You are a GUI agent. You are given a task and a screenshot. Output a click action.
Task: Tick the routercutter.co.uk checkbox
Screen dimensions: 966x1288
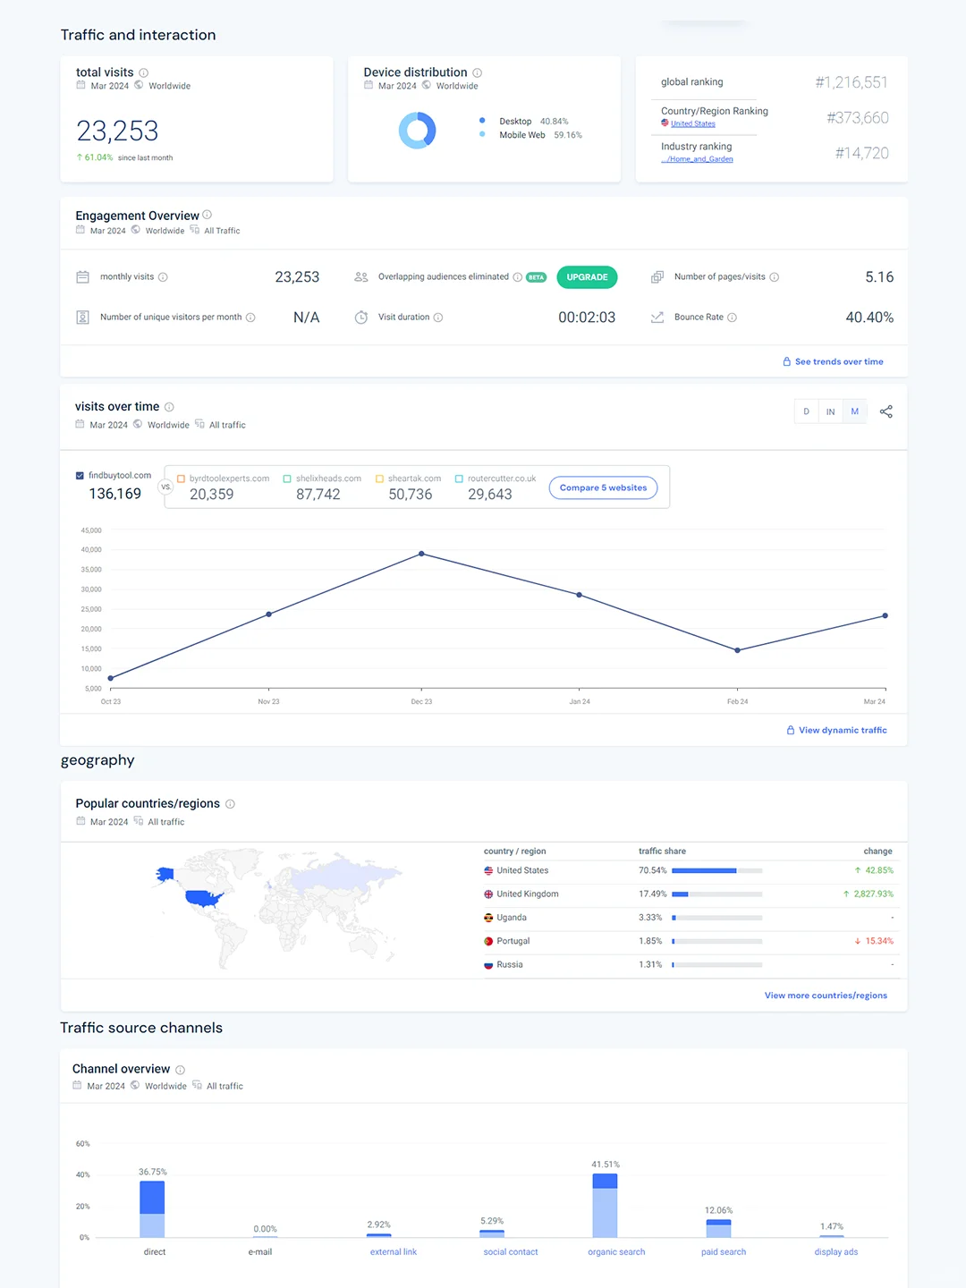coord(459,479)
